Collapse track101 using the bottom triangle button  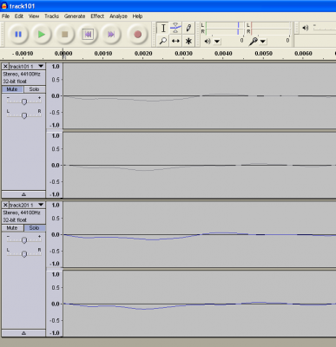(x=23, y=194)
